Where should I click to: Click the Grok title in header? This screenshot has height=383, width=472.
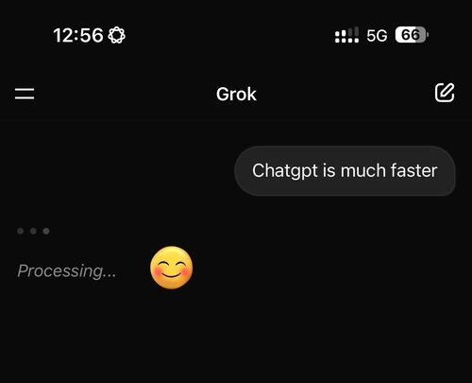(236, 94)
